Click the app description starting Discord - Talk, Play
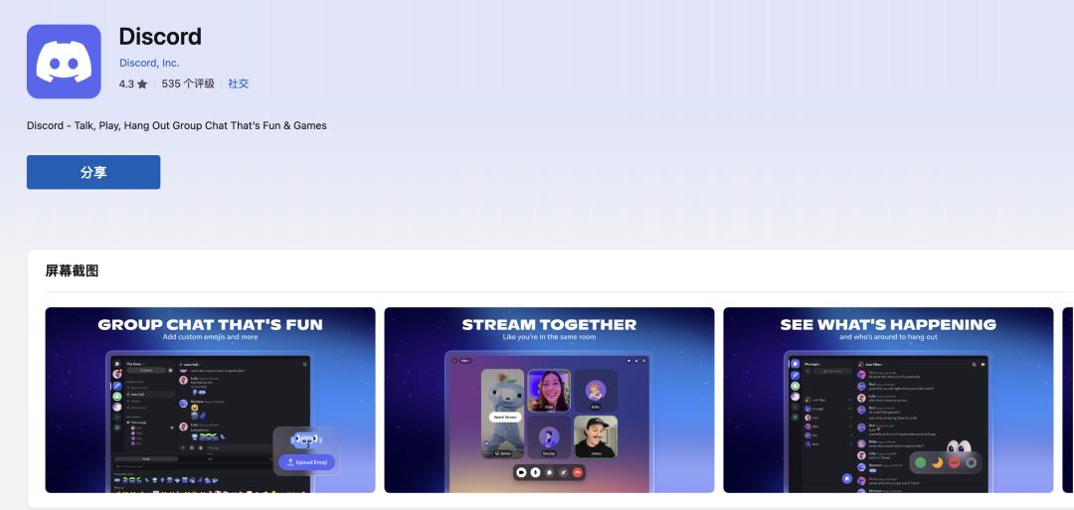Viewport: 1074px width, 510px height. [x=177, y=126]
